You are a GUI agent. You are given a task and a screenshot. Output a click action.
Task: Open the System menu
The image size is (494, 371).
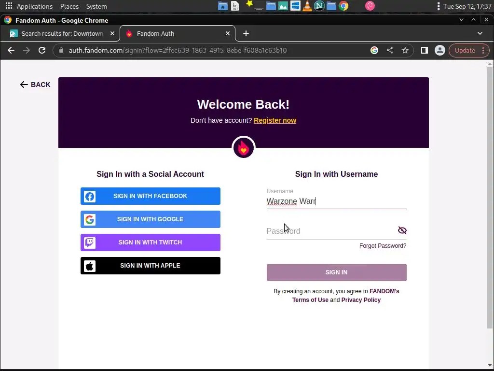click(96, 6)
